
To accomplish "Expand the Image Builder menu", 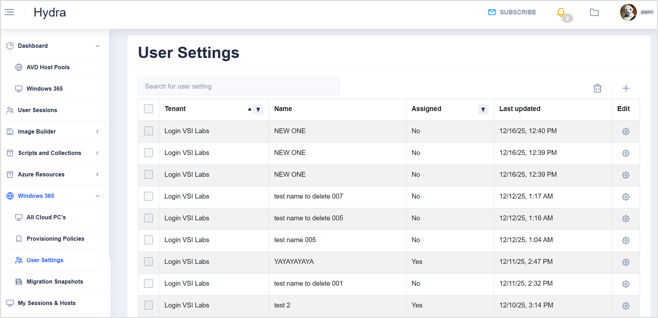I will 97,132.
